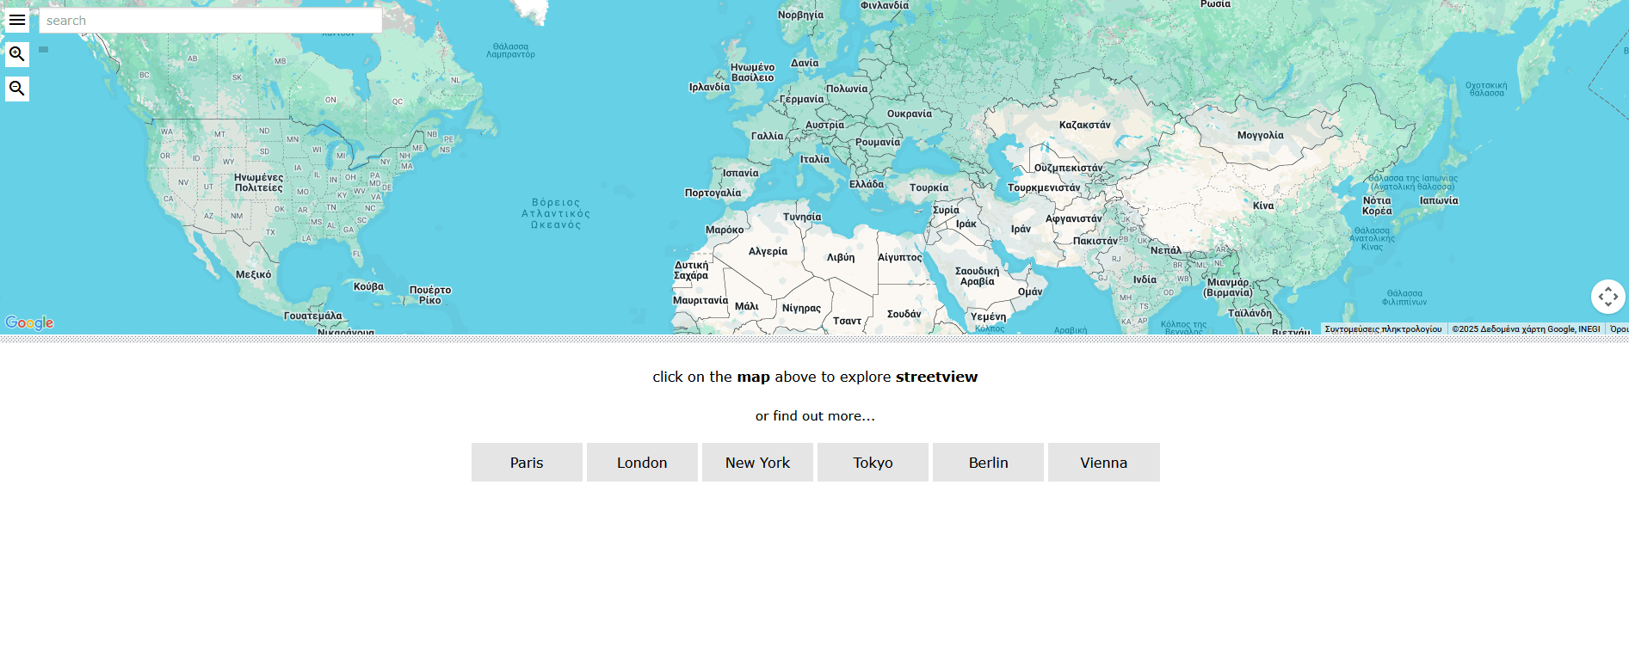1629x663 pixels.
Task: Click on Ελλάδα on the map
Action: [866, 184]
